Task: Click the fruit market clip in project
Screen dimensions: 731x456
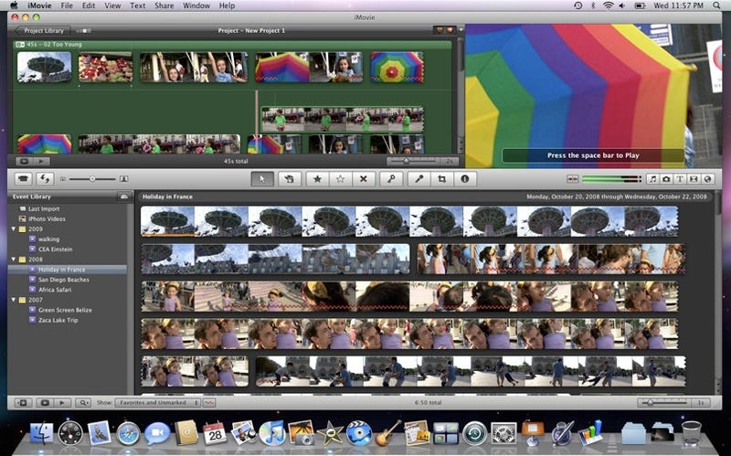Action: click(x=105, y=67)
